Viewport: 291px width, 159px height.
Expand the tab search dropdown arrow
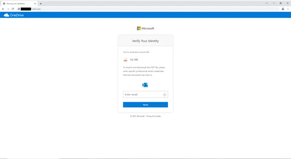267,3
